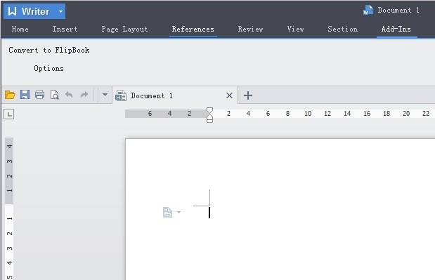Click the vertical ruler
This screenshot has width=435, height=280.
pos(9,208)
